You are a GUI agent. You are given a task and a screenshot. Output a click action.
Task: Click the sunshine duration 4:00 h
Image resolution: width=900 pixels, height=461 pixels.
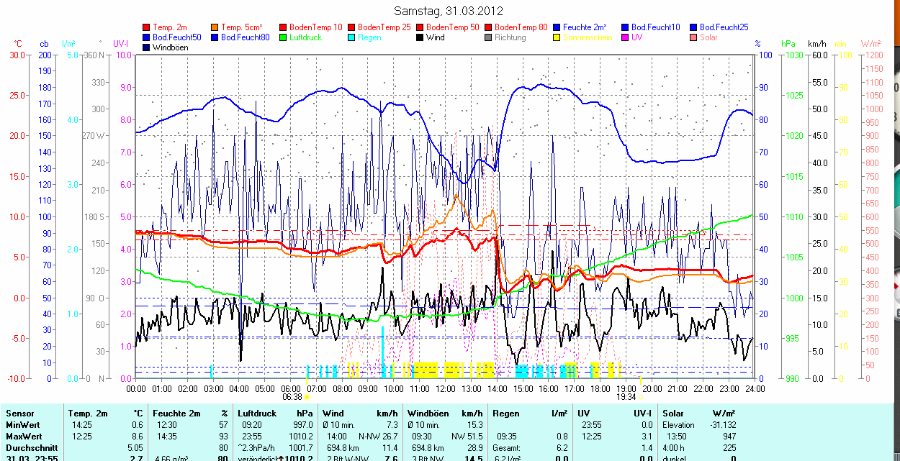[x=675, y=448]
